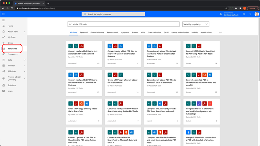
Task: Click Outlook icon on 'Convert a selected PDF to Word' card
Action: [x=210, y=75]
